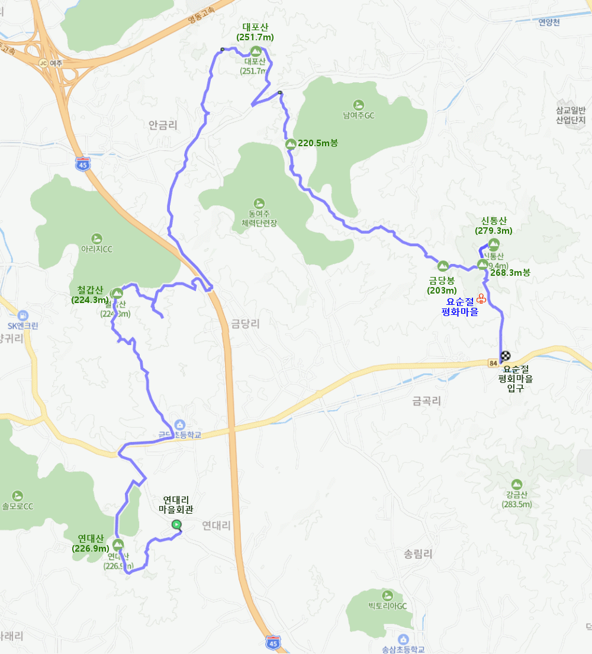Click the 철갑산 mountain icon
Screen dimensions: 592x654
coord(117,293)
